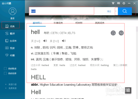Click the word form 'helling'

pos(105,65)
